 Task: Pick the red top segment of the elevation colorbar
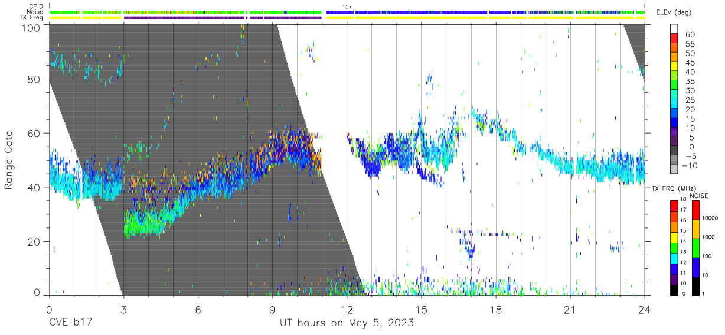[x=674, y=38]
